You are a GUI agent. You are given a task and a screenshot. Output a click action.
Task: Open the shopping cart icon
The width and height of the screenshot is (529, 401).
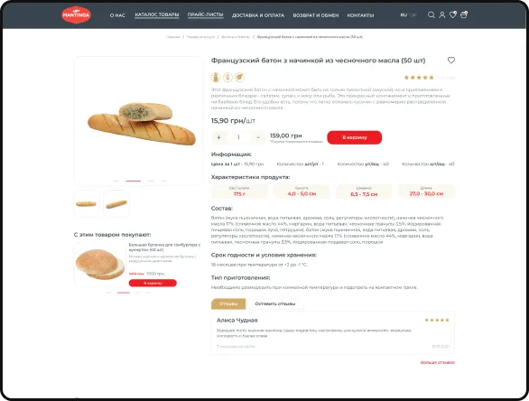pyautogui.click(x=464, y=14)
